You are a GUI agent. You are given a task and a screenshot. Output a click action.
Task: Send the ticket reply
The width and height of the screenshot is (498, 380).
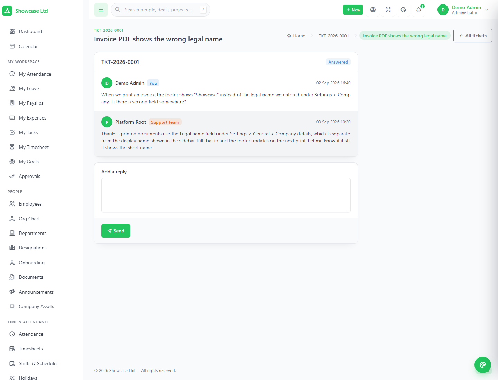click(116, 231)
